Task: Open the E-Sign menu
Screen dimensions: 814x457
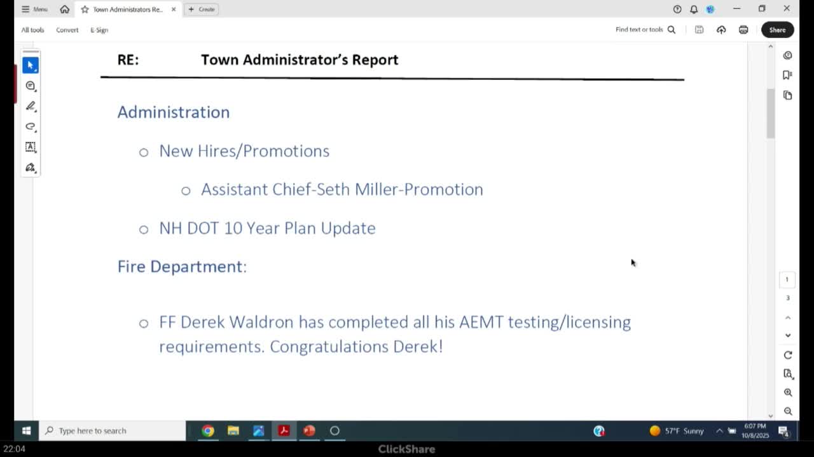Action: [99, 30]
